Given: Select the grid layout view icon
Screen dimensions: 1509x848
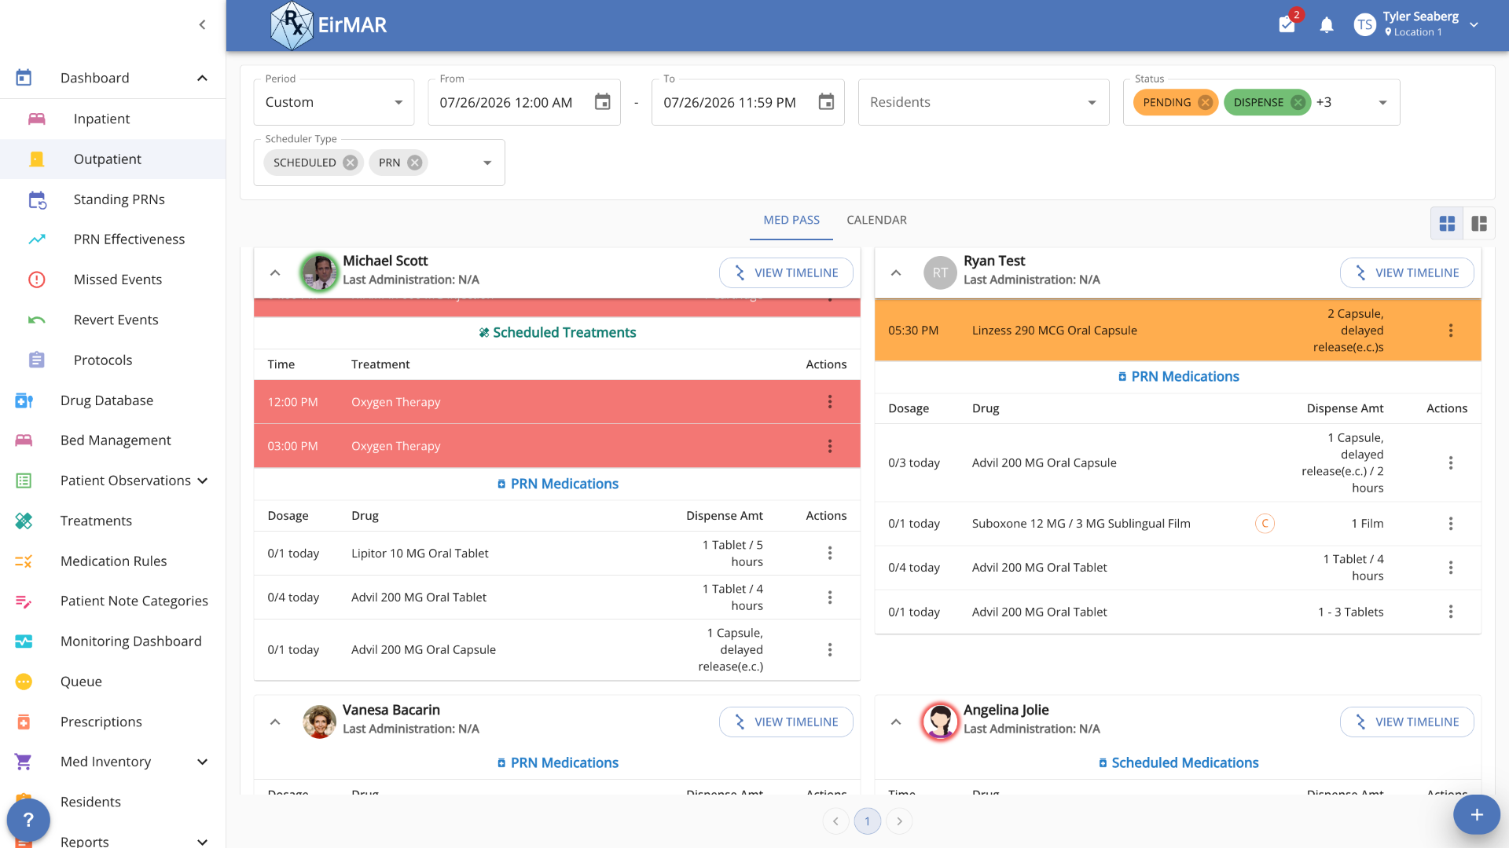Looking at the screenshot, I should click(x=1447, y=224).
